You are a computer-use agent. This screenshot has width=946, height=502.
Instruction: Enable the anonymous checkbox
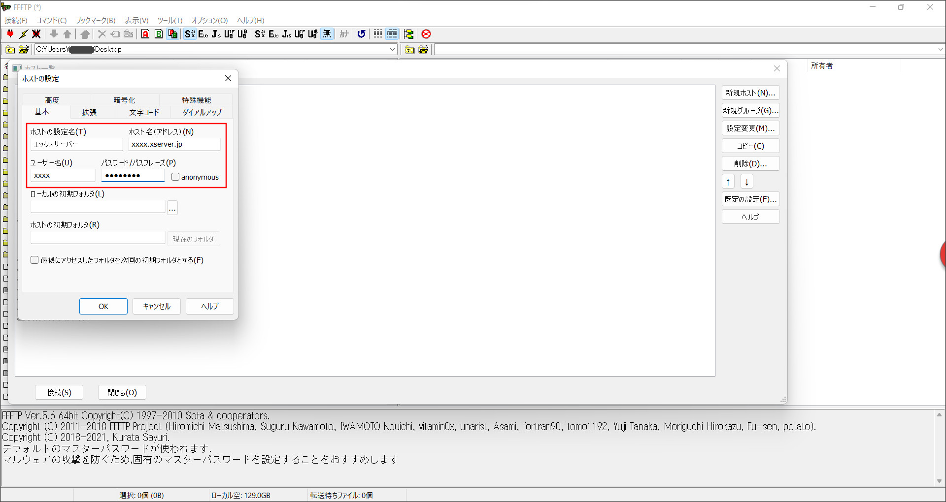[x=175, y=177]
